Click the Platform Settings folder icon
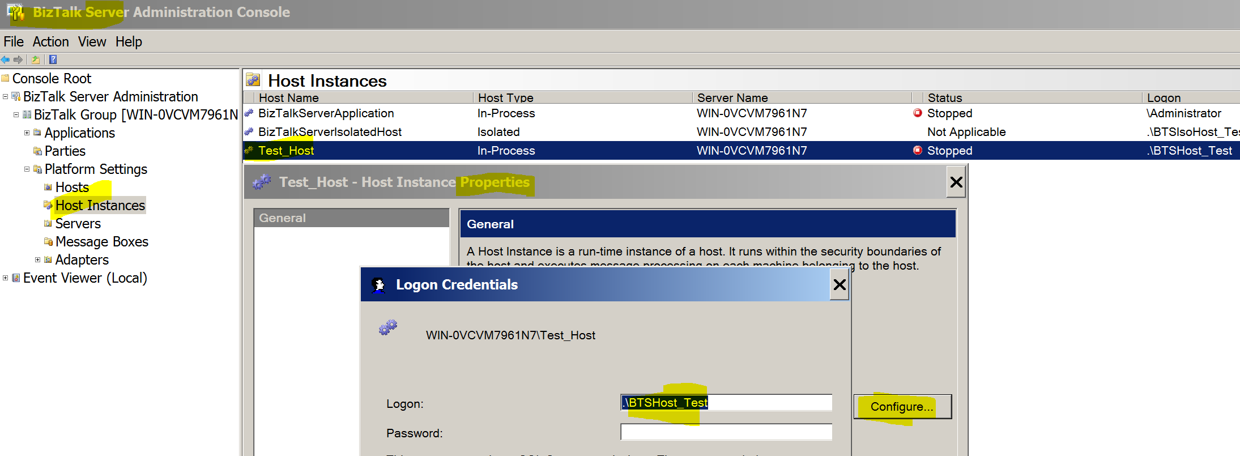Image resolution: width=1240 pixels, height=456 pixels. point(37,169)
